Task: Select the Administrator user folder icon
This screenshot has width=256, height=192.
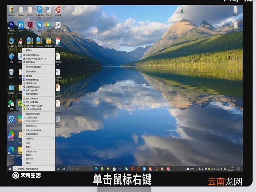Action: (11, 11)
